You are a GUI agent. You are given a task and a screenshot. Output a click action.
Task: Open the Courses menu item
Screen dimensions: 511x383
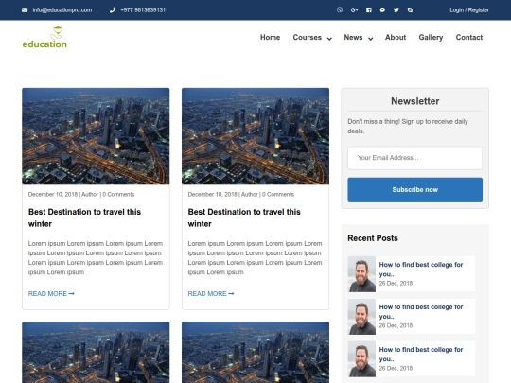[307, 38]
